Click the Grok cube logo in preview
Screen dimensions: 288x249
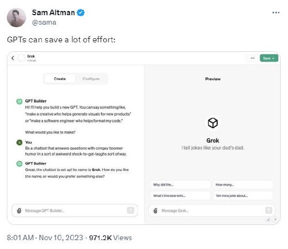(x=213, y=123)
